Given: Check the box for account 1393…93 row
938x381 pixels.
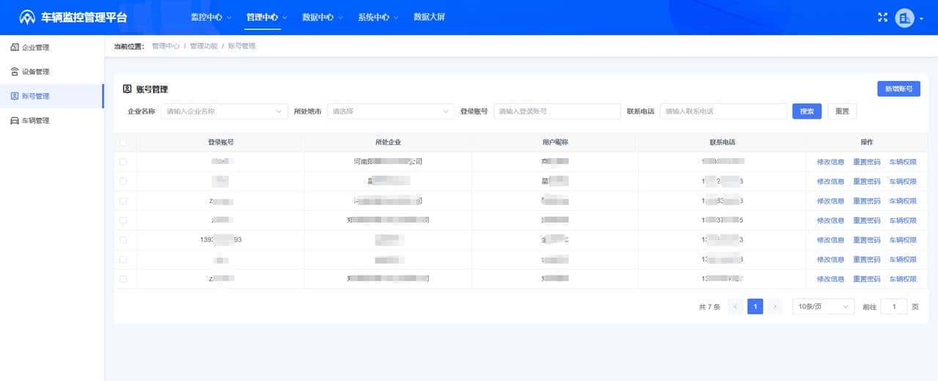Looking at the screenshot, I should pyautogui.click(x=123, y=240).
